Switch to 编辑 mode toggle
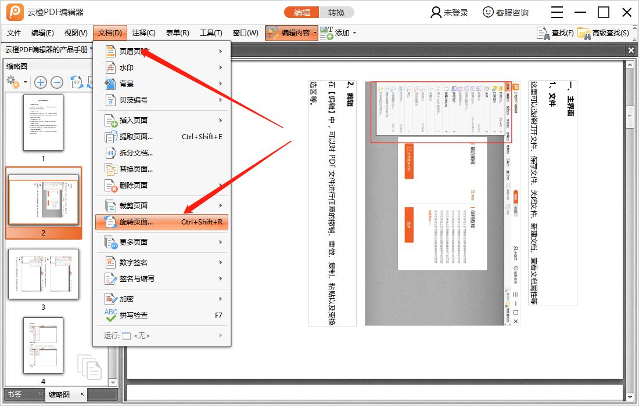The height and width of the screenshot is (406, 639). (302, 13)
